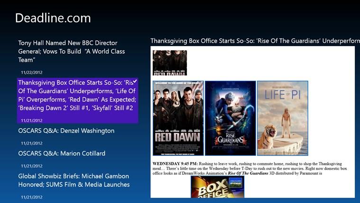Click the 11/21/2012 date under Global Showbiz Briefs
Image resolution: width=360 pixels, height=203 pixels.
coord(32,197)
